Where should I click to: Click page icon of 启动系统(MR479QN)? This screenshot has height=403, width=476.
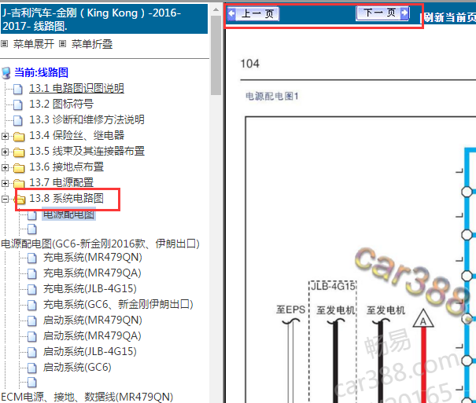(32, 321)
